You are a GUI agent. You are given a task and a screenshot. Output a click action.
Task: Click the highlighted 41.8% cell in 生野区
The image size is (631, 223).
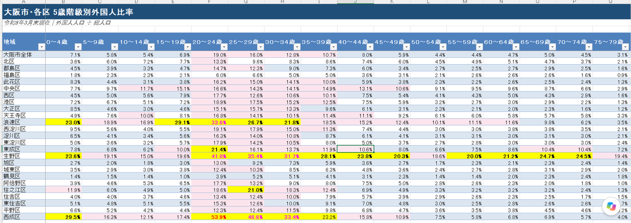point(209,156)
